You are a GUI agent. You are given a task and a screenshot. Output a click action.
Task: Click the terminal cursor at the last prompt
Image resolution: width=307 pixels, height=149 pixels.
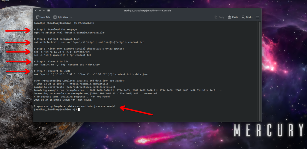(79, 110)
